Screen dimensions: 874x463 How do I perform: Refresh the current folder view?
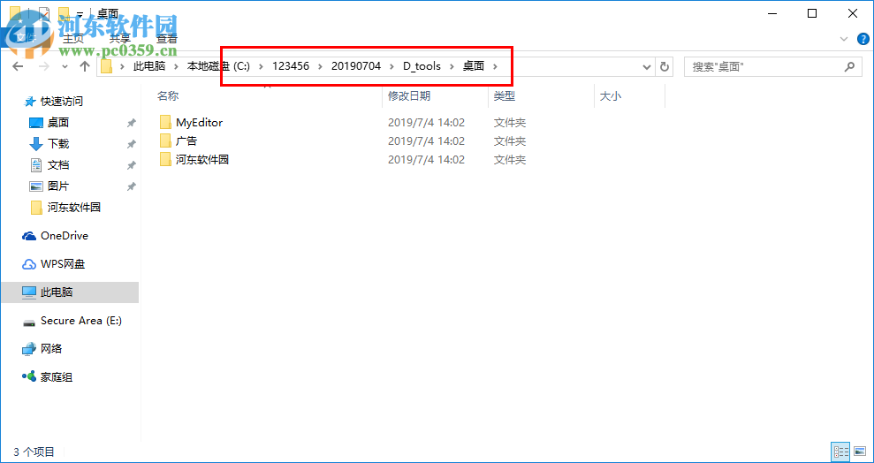point(664,67)
